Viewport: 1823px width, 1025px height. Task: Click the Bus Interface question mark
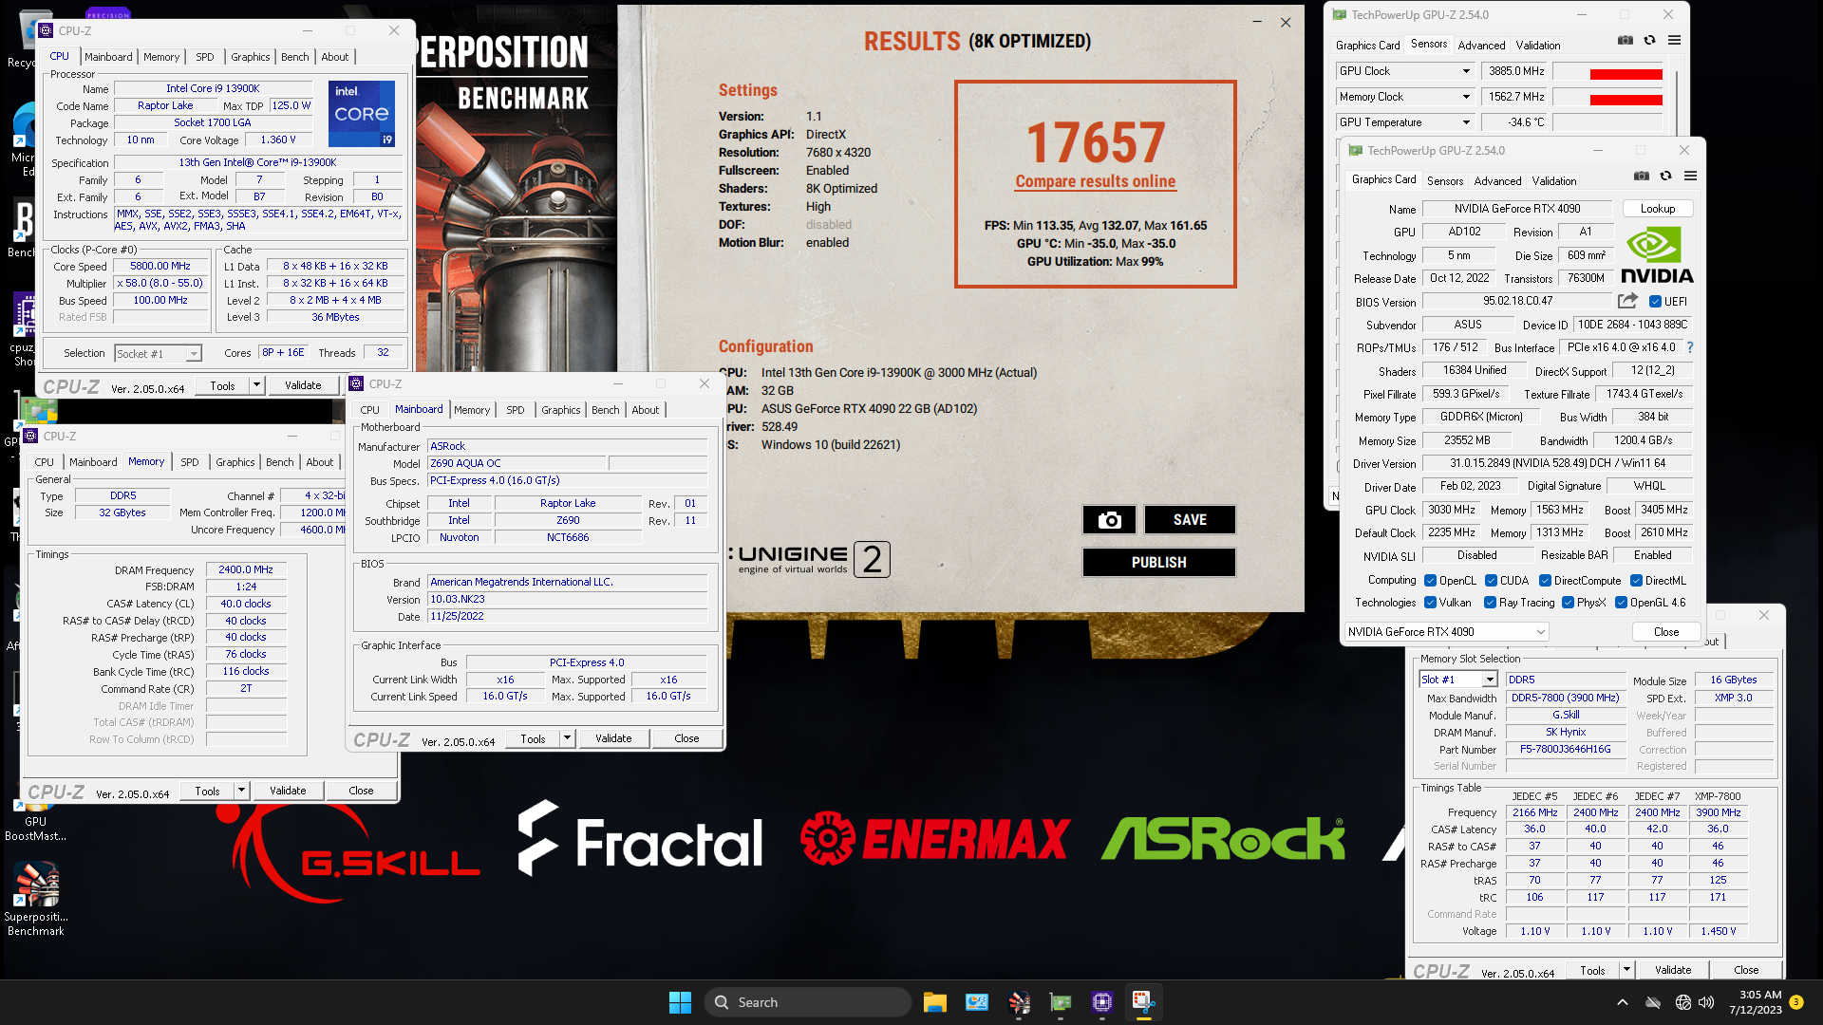[x=1690, y=347]
